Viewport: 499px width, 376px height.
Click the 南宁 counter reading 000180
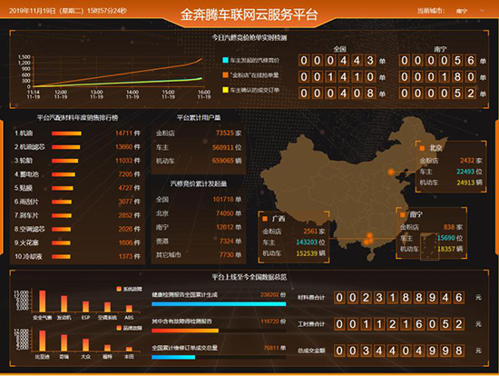[437, 76]
